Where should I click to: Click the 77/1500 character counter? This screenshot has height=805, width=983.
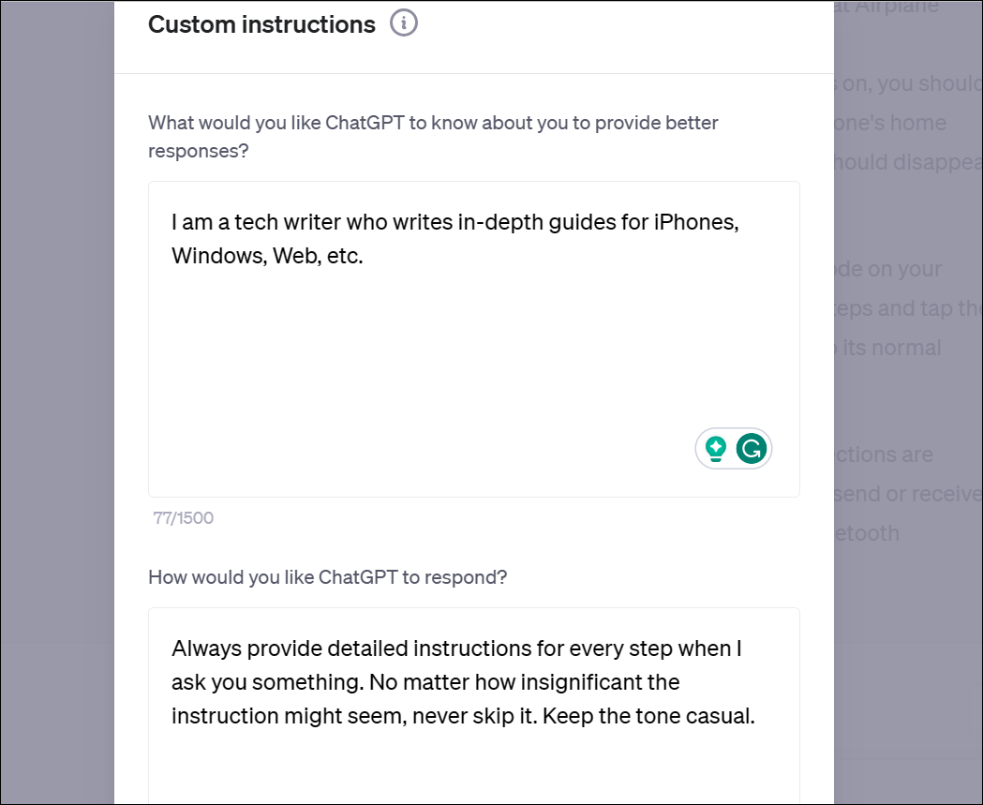(x=183, y=518)
